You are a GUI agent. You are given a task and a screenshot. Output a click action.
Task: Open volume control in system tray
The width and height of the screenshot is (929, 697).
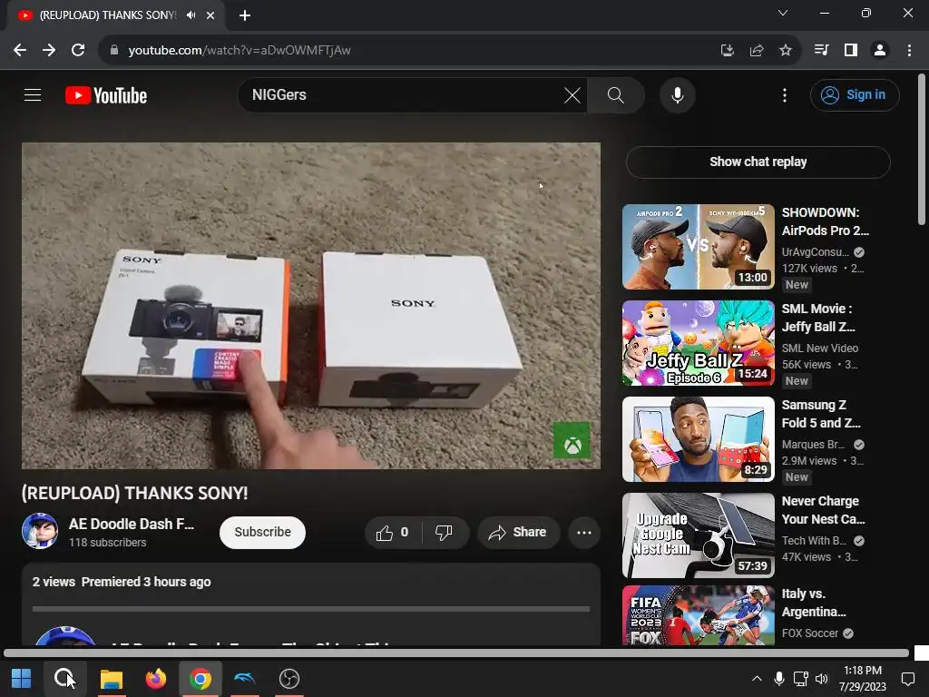[821, 679]
